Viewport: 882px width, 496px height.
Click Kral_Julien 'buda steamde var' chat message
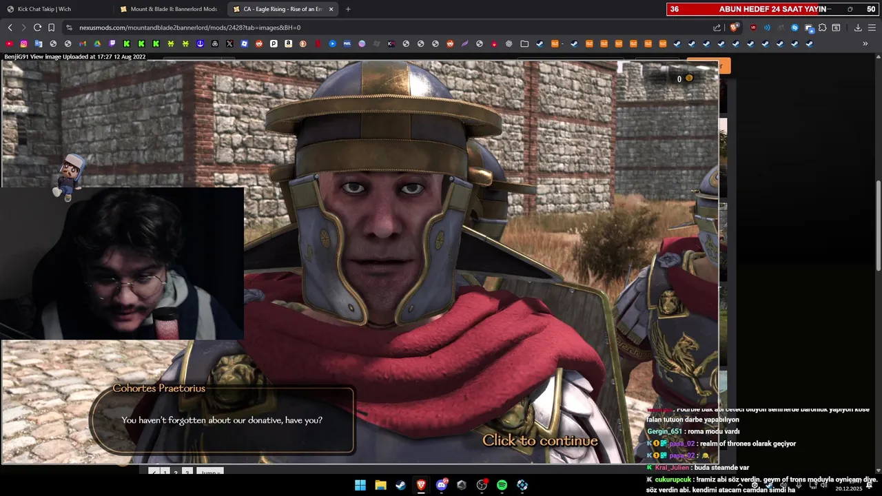click(x=697, y=468)
